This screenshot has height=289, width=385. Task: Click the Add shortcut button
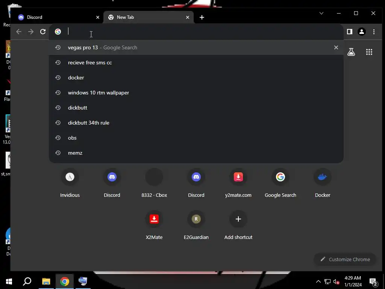pos(238,225)
